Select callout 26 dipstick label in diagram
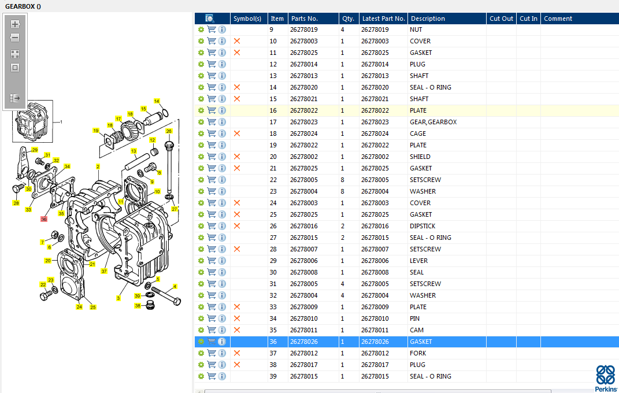This screenshot has width=619, height=393. click(x=169, y=131)
